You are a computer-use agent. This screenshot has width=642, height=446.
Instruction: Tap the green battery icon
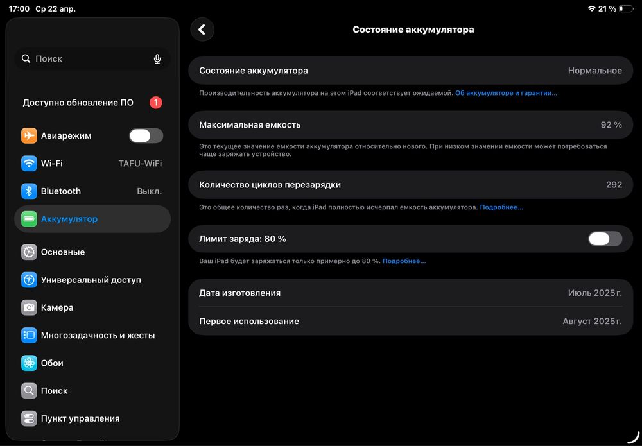click(x=29, y=219)
